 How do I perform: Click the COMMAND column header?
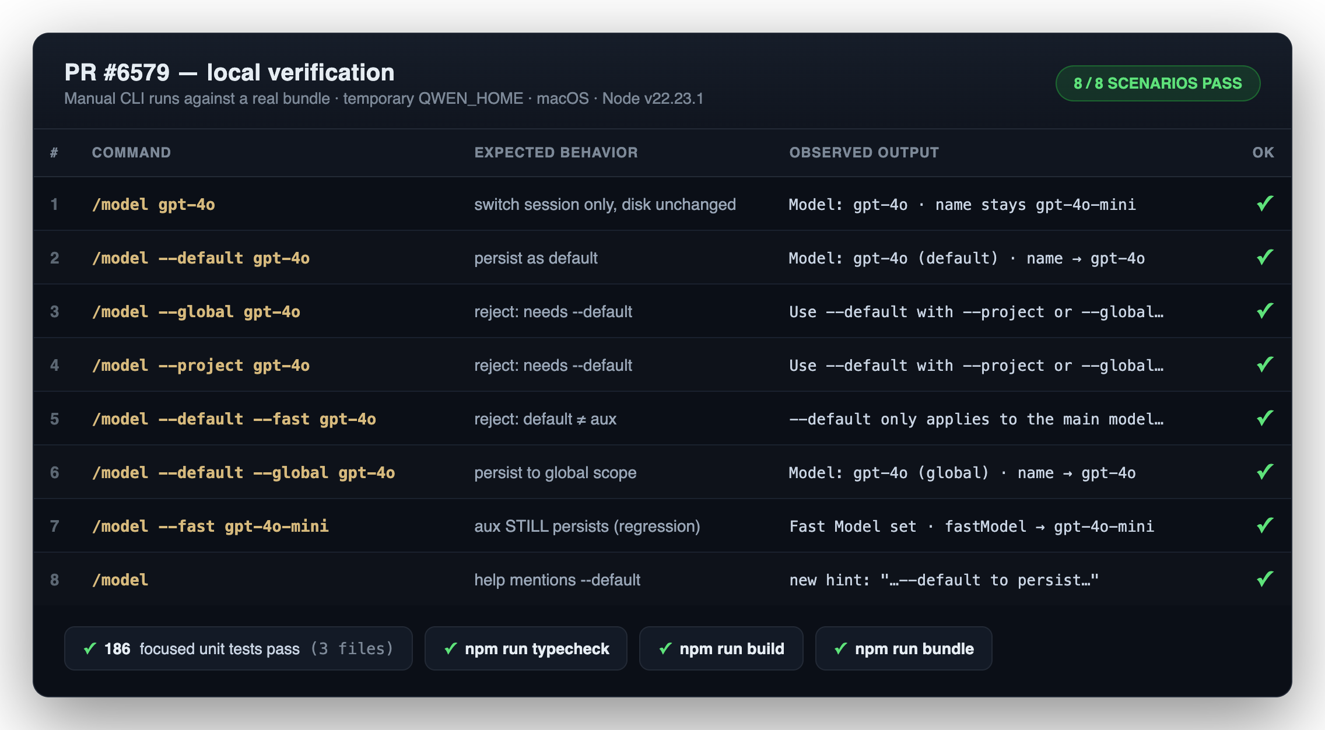(x=131, y=152)
